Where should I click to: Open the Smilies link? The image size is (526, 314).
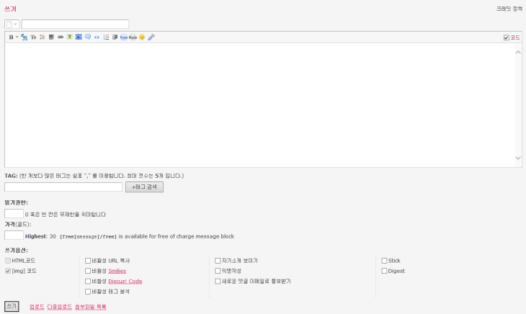click(117, 271)
